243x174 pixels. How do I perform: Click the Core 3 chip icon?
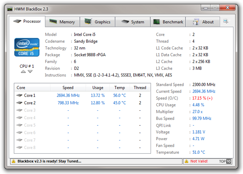20,110
